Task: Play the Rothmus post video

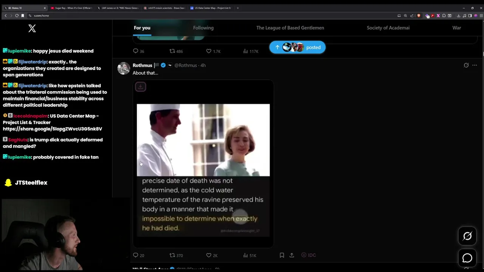Action: pyautogui.click(x=203, y=164)
